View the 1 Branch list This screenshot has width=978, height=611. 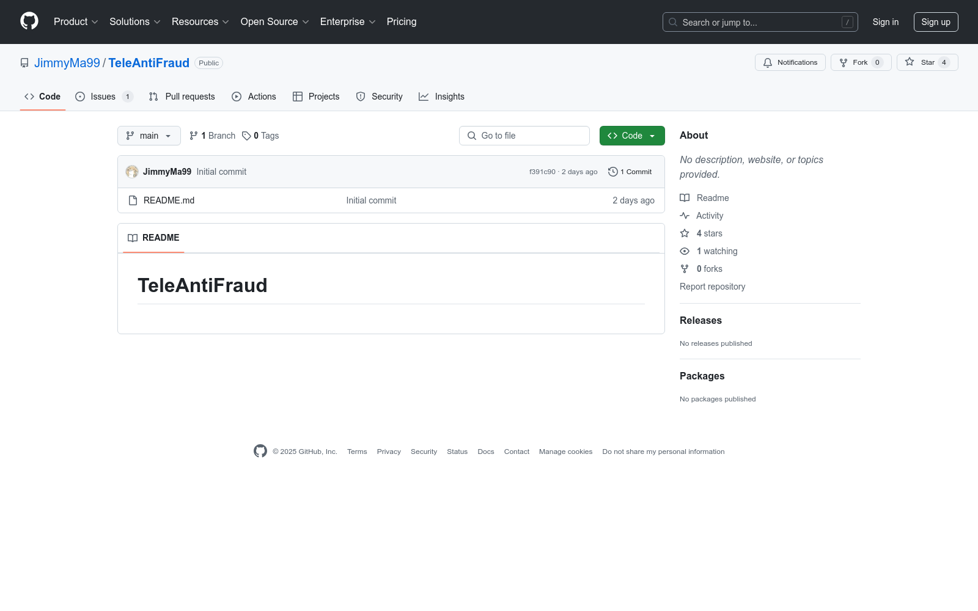tap(212, 136)
